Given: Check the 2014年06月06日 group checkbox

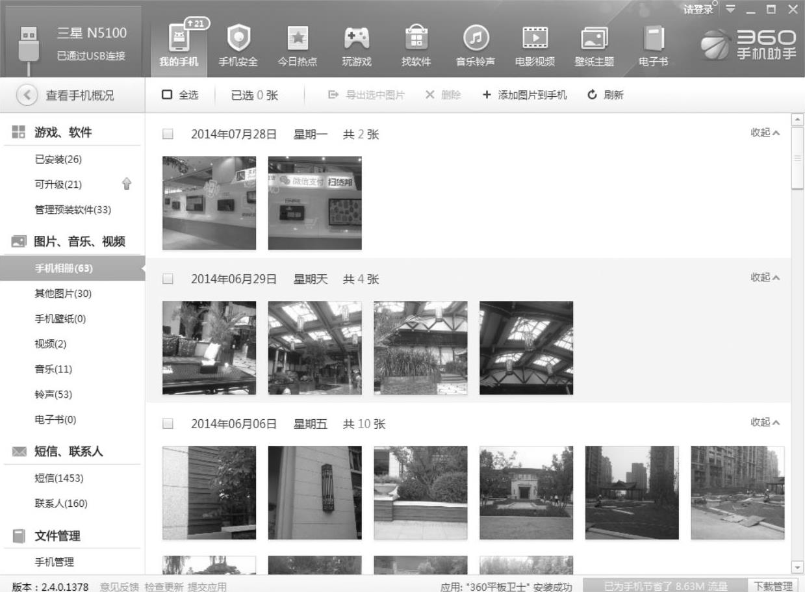Looking at the screenshot, I should coord(168,424).
